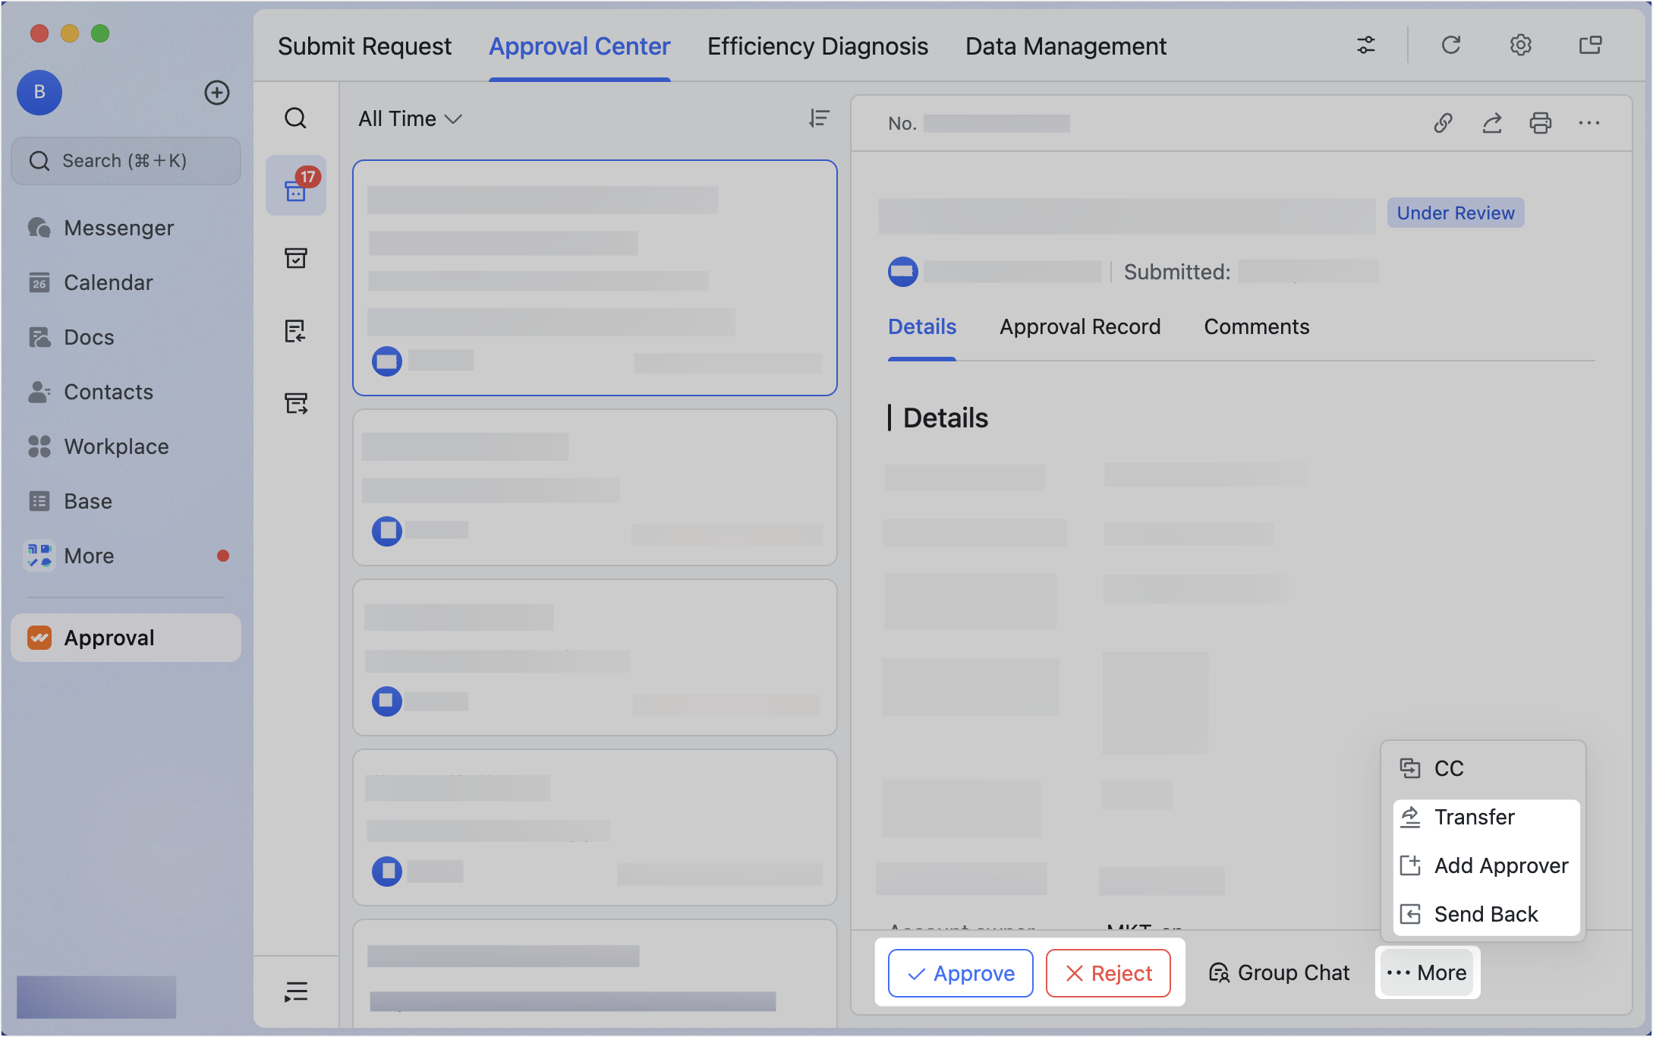The height and width of the screenshot is (1037, 1653).
Task: Open the CC'd approvals icon
Action: click(296, 403)
